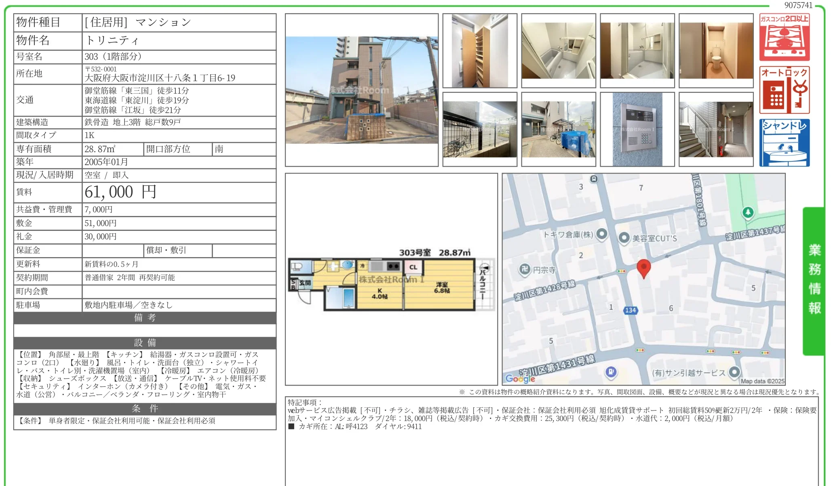831x486 pixels.
Task: Click the green park marker on map
Action: [748, 212]
